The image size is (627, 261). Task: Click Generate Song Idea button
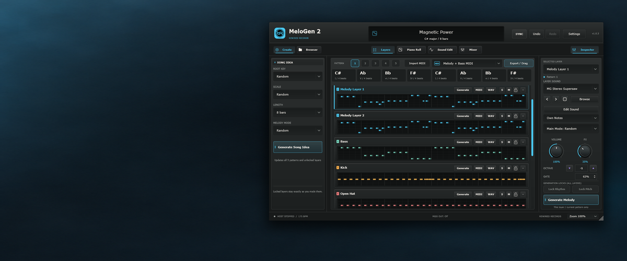[x=297, y=147]
